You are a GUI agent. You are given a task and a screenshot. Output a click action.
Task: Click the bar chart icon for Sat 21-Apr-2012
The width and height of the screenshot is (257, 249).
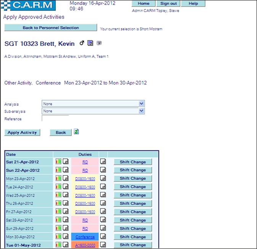[58, 162]
